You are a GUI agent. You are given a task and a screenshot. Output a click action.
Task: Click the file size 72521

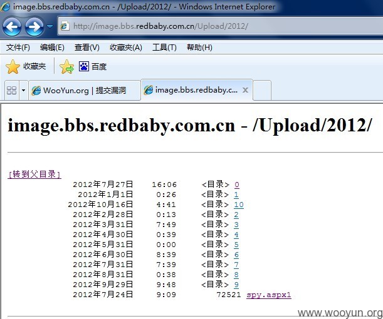pyautogui.click(x=229, y=295)
